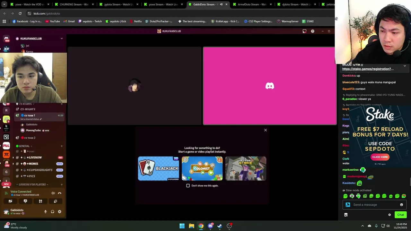Viewport: 411px width, 231px height.
Task: Open the Discord activities launcher icon
Action: point(40,201)
